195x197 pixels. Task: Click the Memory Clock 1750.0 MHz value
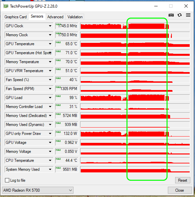pyautogui.click(x=67, y=35)
